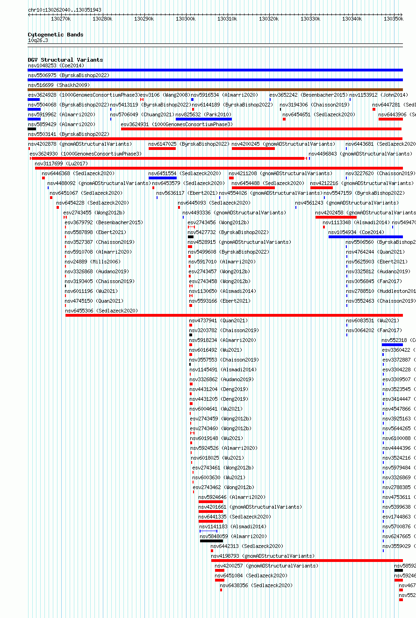Select the 10q26.3 band label
416x618 pixels.
(x=38, y=40)
